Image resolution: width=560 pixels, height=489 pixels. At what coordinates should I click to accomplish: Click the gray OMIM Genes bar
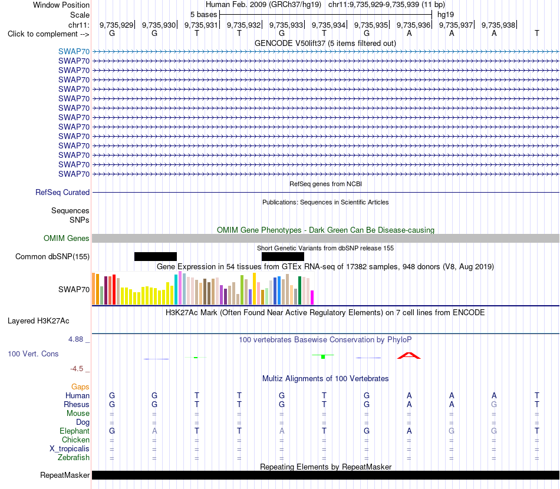point(325,239)
